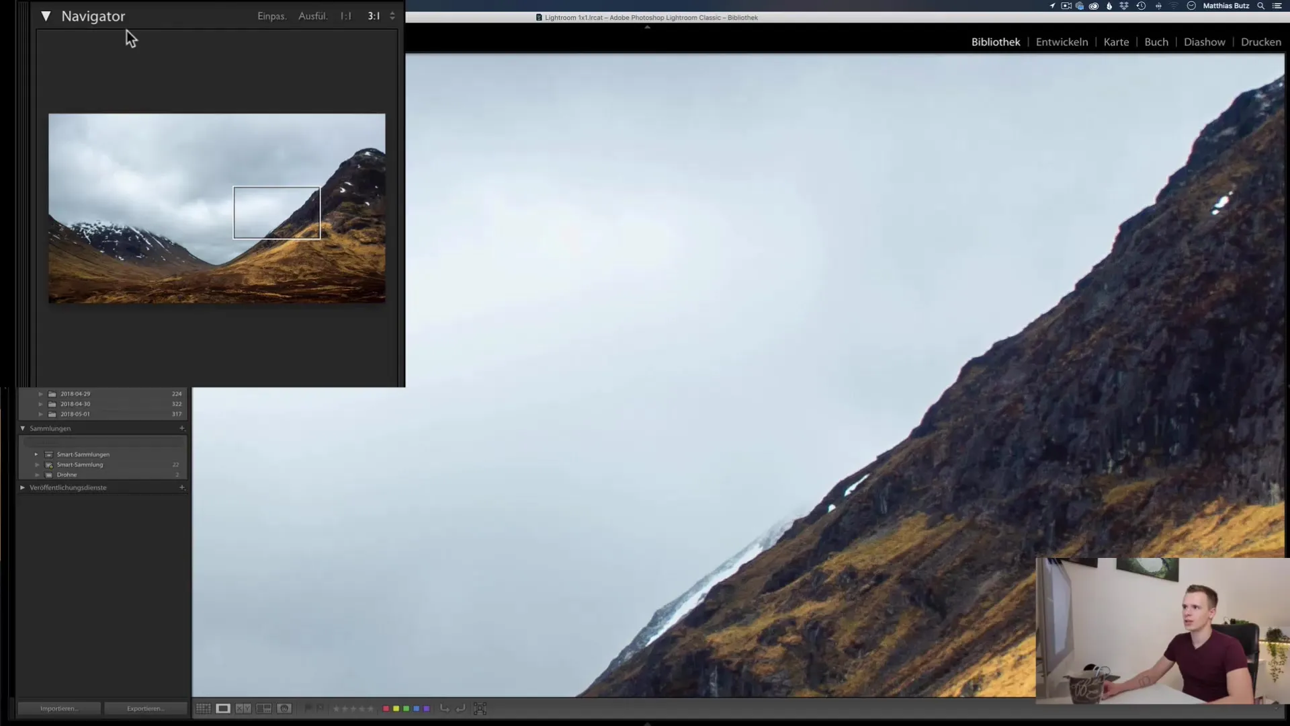Select folder 2018-04-29 name

(75, 394)
